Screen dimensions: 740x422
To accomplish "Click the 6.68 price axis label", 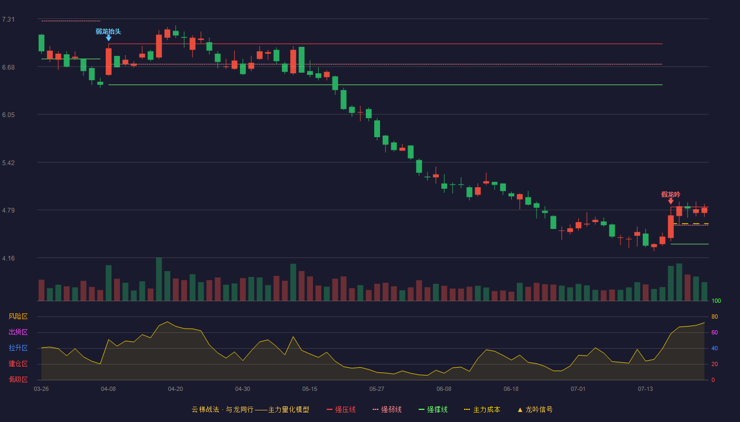I will click(x=8, y=68).
